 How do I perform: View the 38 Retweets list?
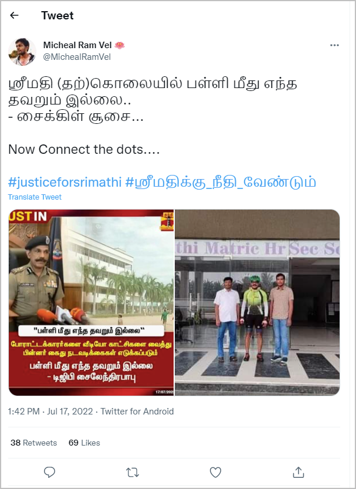pyautogui.click(x=33, y=443)
